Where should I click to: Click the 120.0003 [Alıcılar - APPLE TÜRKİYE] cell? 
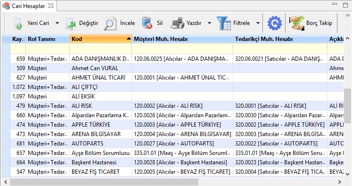pos(182,125)
